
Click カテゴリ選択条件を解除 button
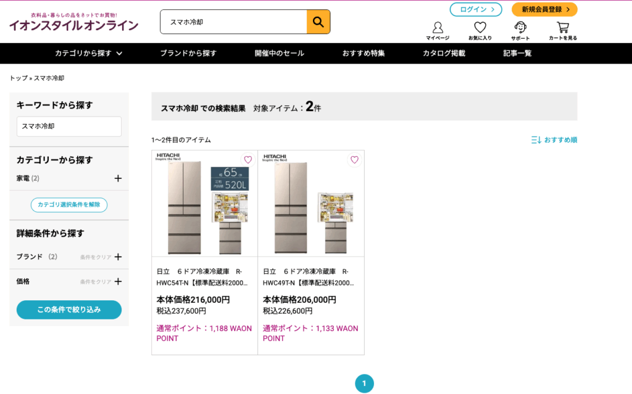(x=69, y=205)
